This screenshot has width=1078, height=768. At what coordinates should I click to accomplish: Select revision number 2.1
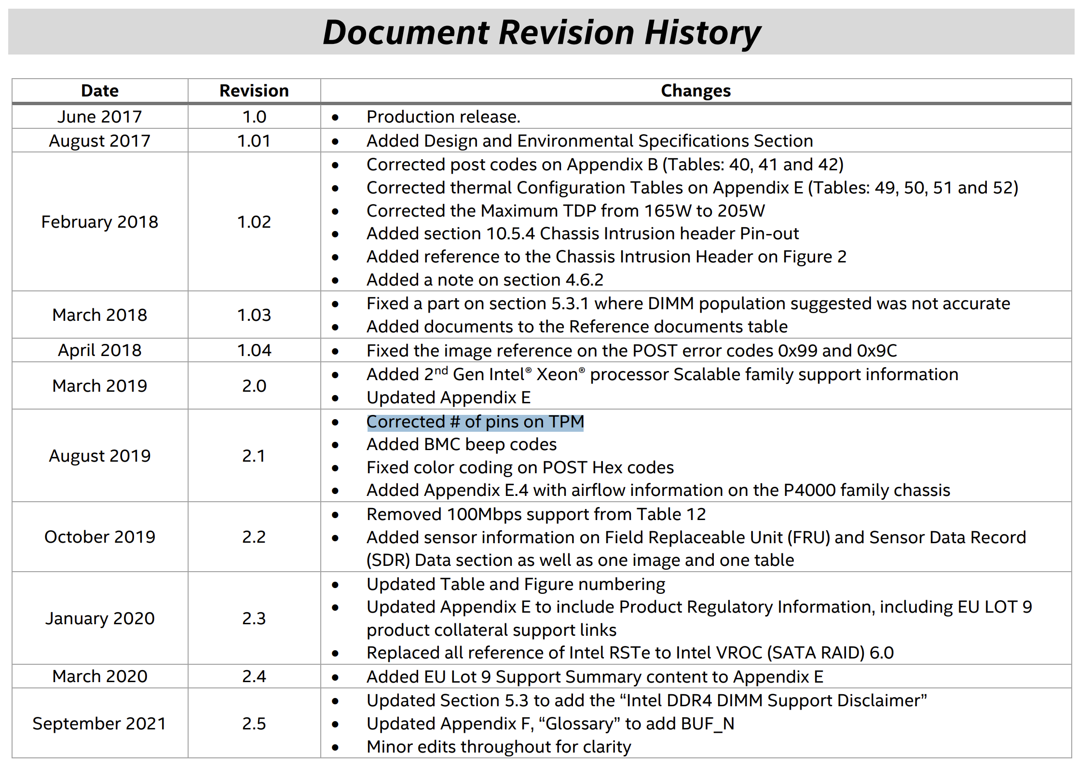click(254, 456)
